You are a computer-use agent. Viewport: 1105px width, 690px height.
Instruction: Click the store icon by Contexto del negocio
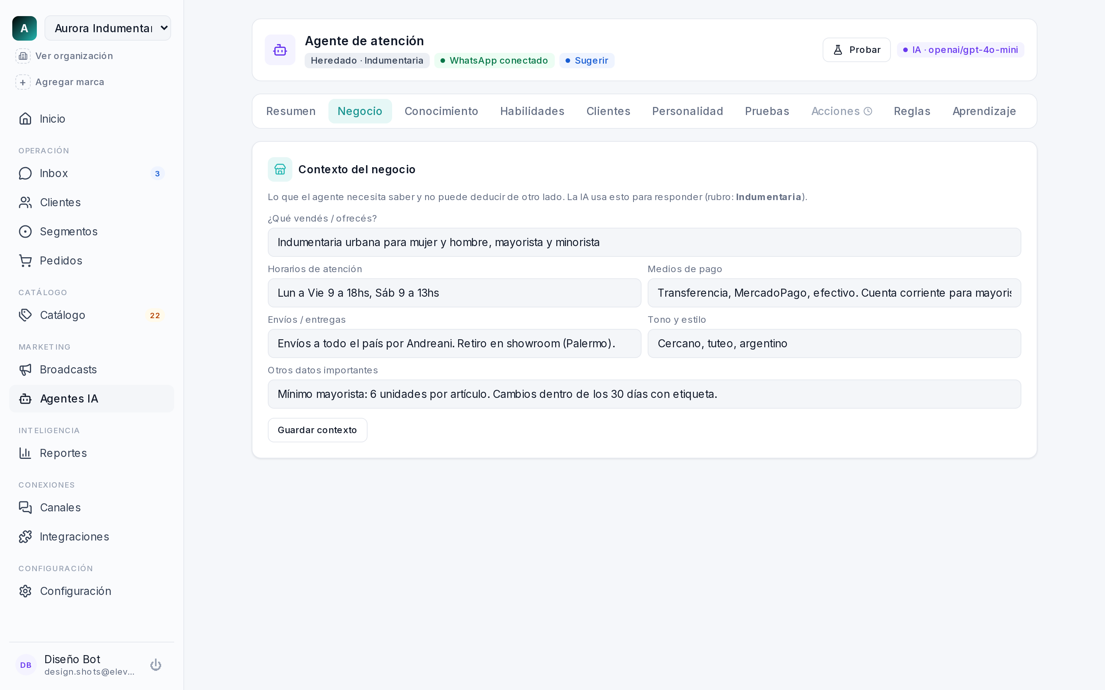pos(280,169)
